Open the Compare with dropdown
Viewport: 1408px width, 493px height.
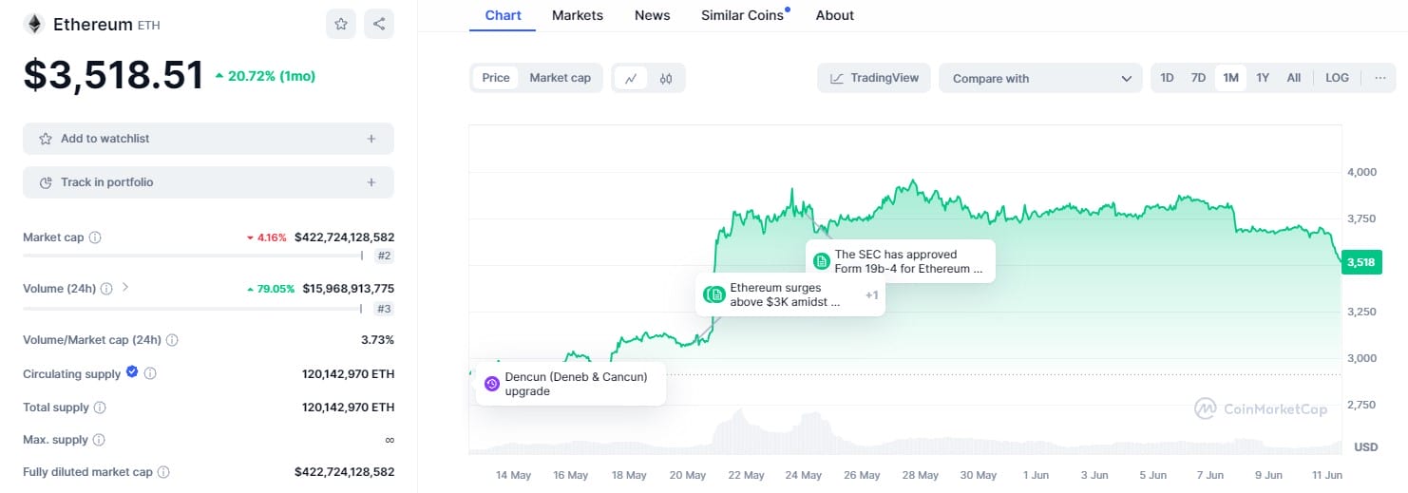(x=1040, y=78)
